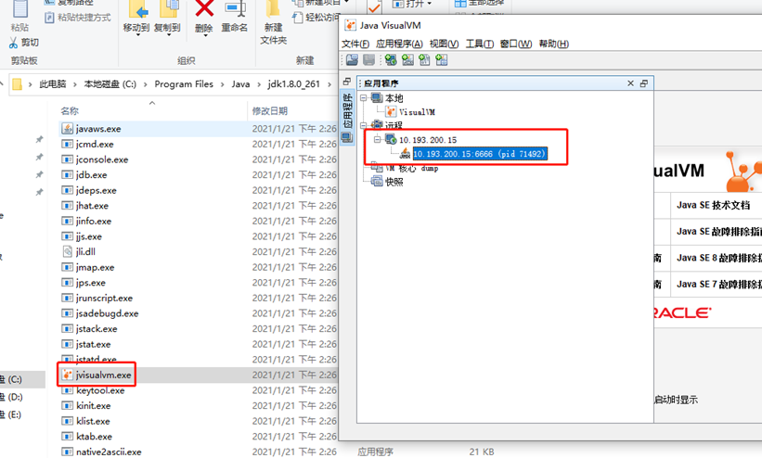Click the 复制到 folder icon in Explorer
This screenshot has width=762, height=458.
[x=169, y=8]
